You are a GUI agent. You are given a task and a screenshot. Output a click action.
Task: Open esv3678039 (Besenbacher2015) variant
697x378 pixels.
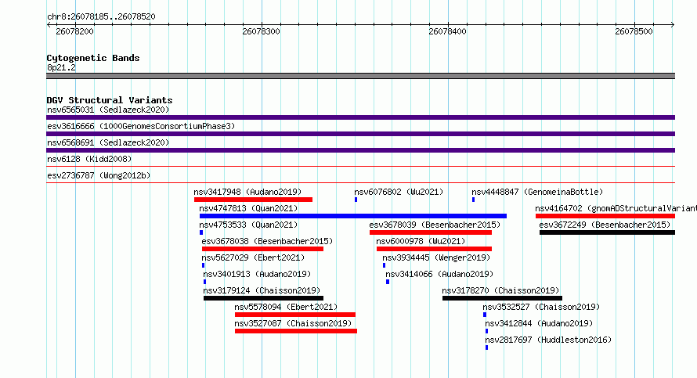pos(435,225)
